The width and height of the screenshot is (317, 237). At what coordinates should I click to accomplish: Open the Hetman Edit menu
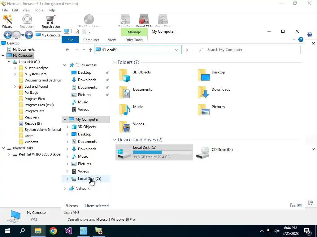pyautogui.click(x=15, y=10)
